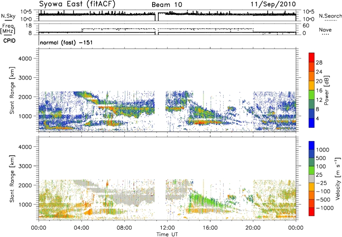Click the velocity panel "Slant Range [km]" axis label

point(12,178)
